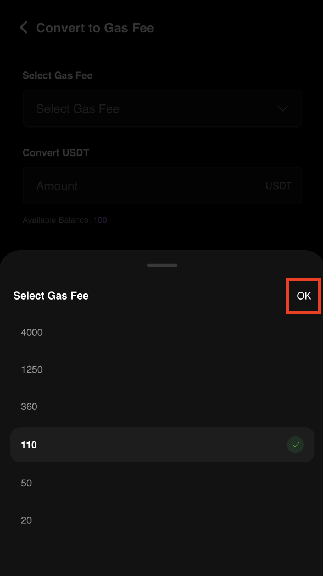
Task: Select the 1250 gas fee option
Action: click(32, 369)
